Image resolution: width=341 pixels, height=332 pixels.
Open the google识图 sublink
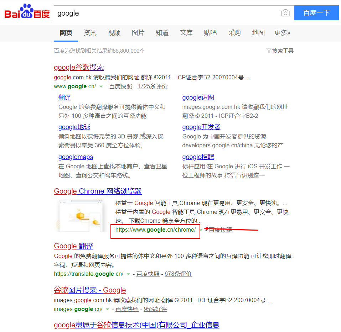click(x=198, y=98)
